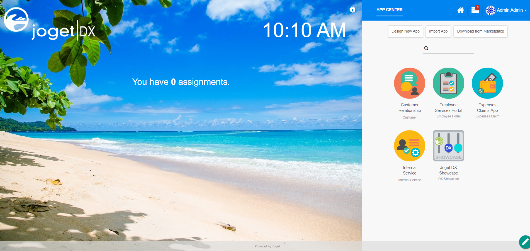530x251 pixels.
Task: Launch the Employee Services Portal icon
Action: point(448,83)
